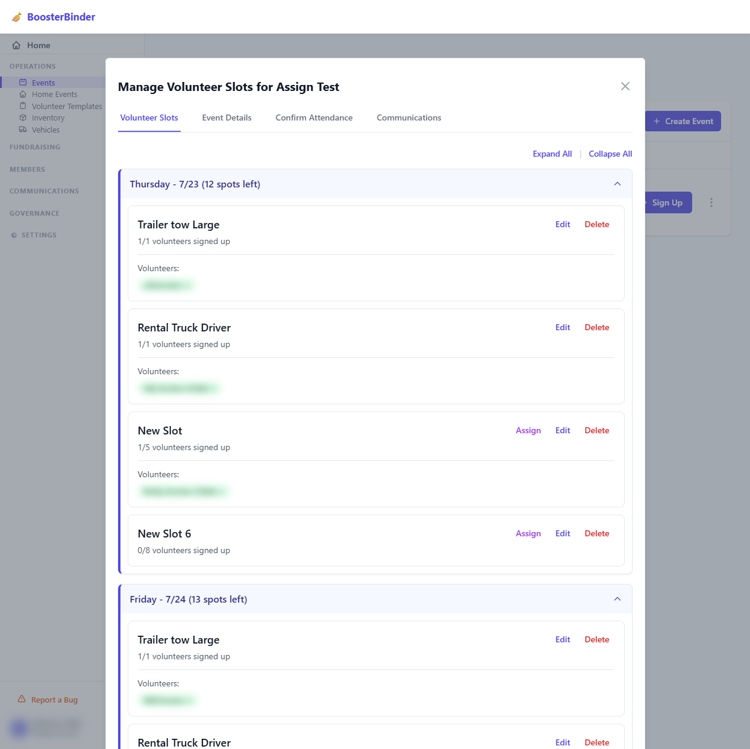Screen dimensions: 750x749
Task: Delete the New Slot entry
Action: tap(597, 430)
